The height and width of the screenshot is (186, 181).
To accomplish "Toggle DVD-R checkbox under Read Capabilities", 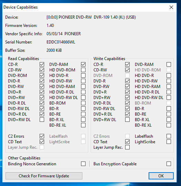I will tap(42, 81).
